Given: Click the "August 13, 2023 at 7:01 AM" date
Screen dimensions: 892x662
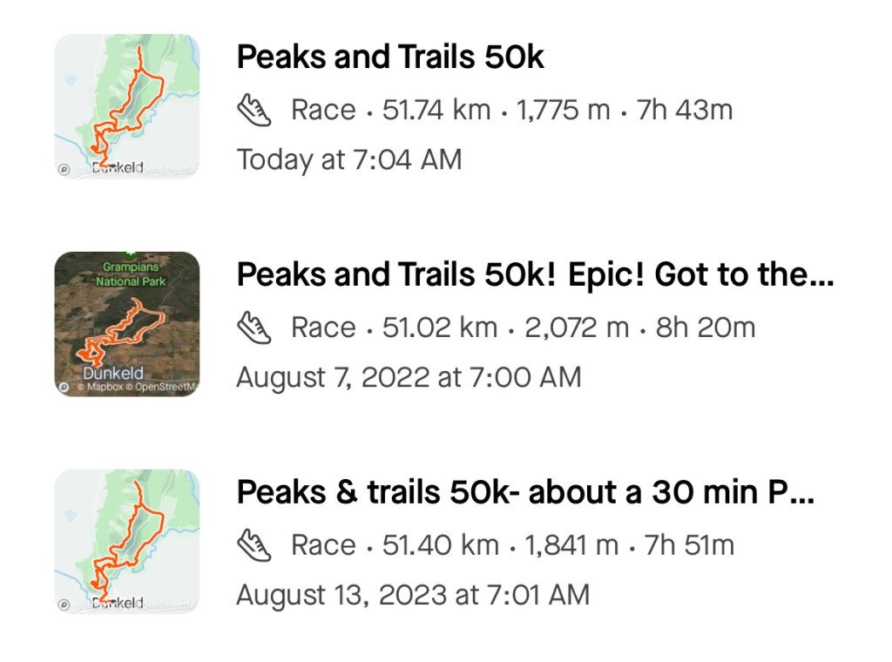Looking at the screenshot, I should click(x=413, y=596).
